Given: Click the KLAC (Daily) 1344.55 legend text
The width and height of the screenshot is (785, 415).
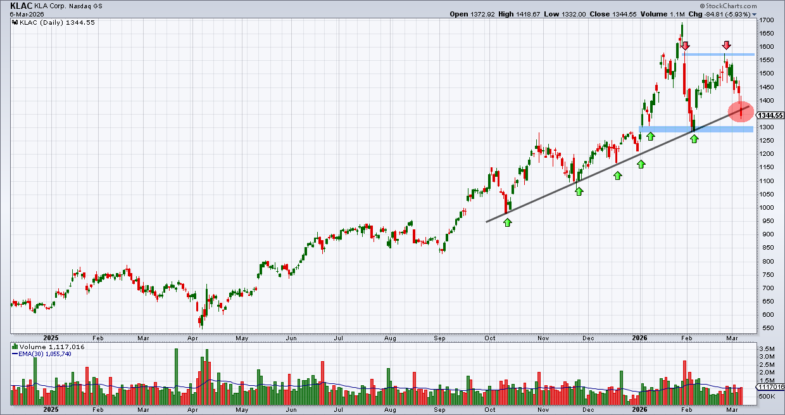Looking at the screenshot, I should [x=56, y=22].
